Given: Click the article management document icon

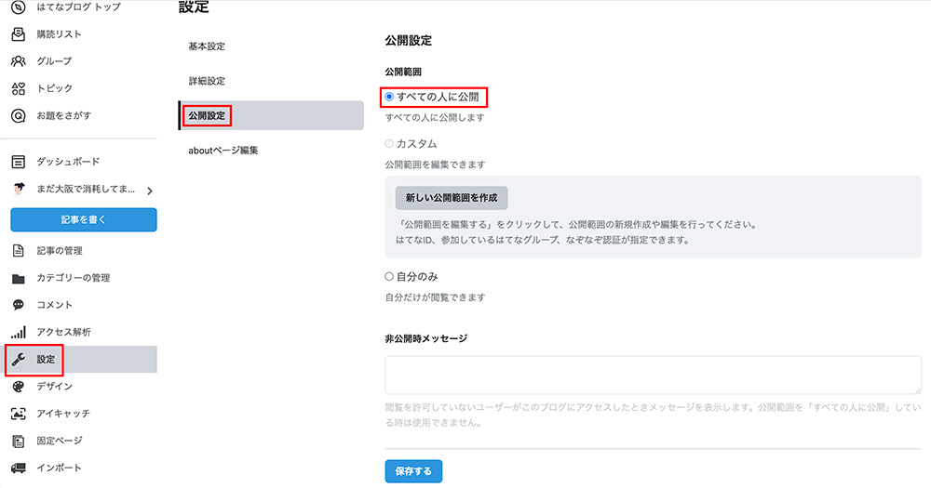Looking at the screenshot, I should [x=19, y=250].
